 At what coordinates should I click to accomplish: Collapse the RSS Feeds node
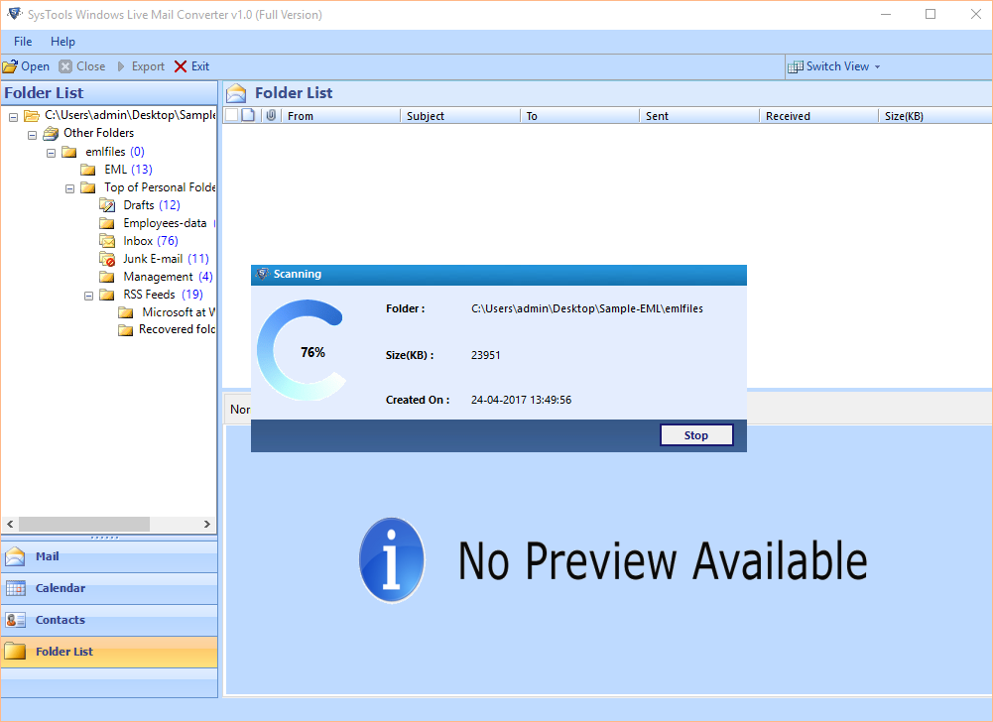tap(89, 296)
